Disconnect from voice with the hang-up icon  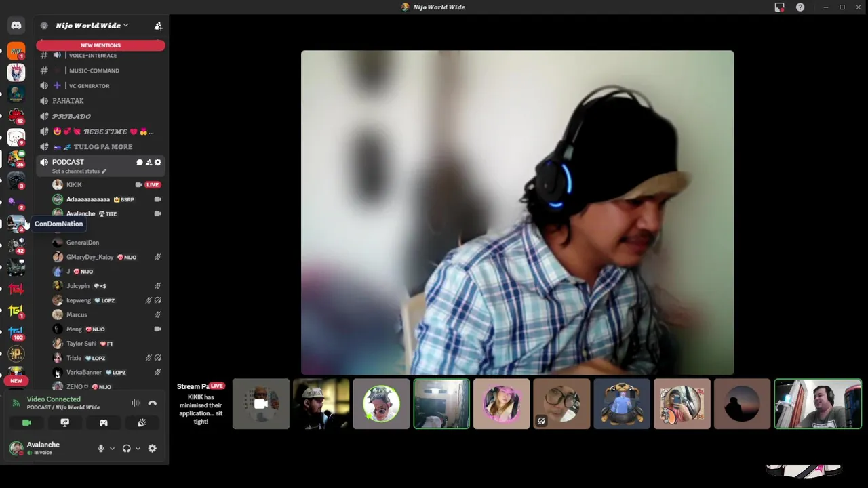coord(153,403)
